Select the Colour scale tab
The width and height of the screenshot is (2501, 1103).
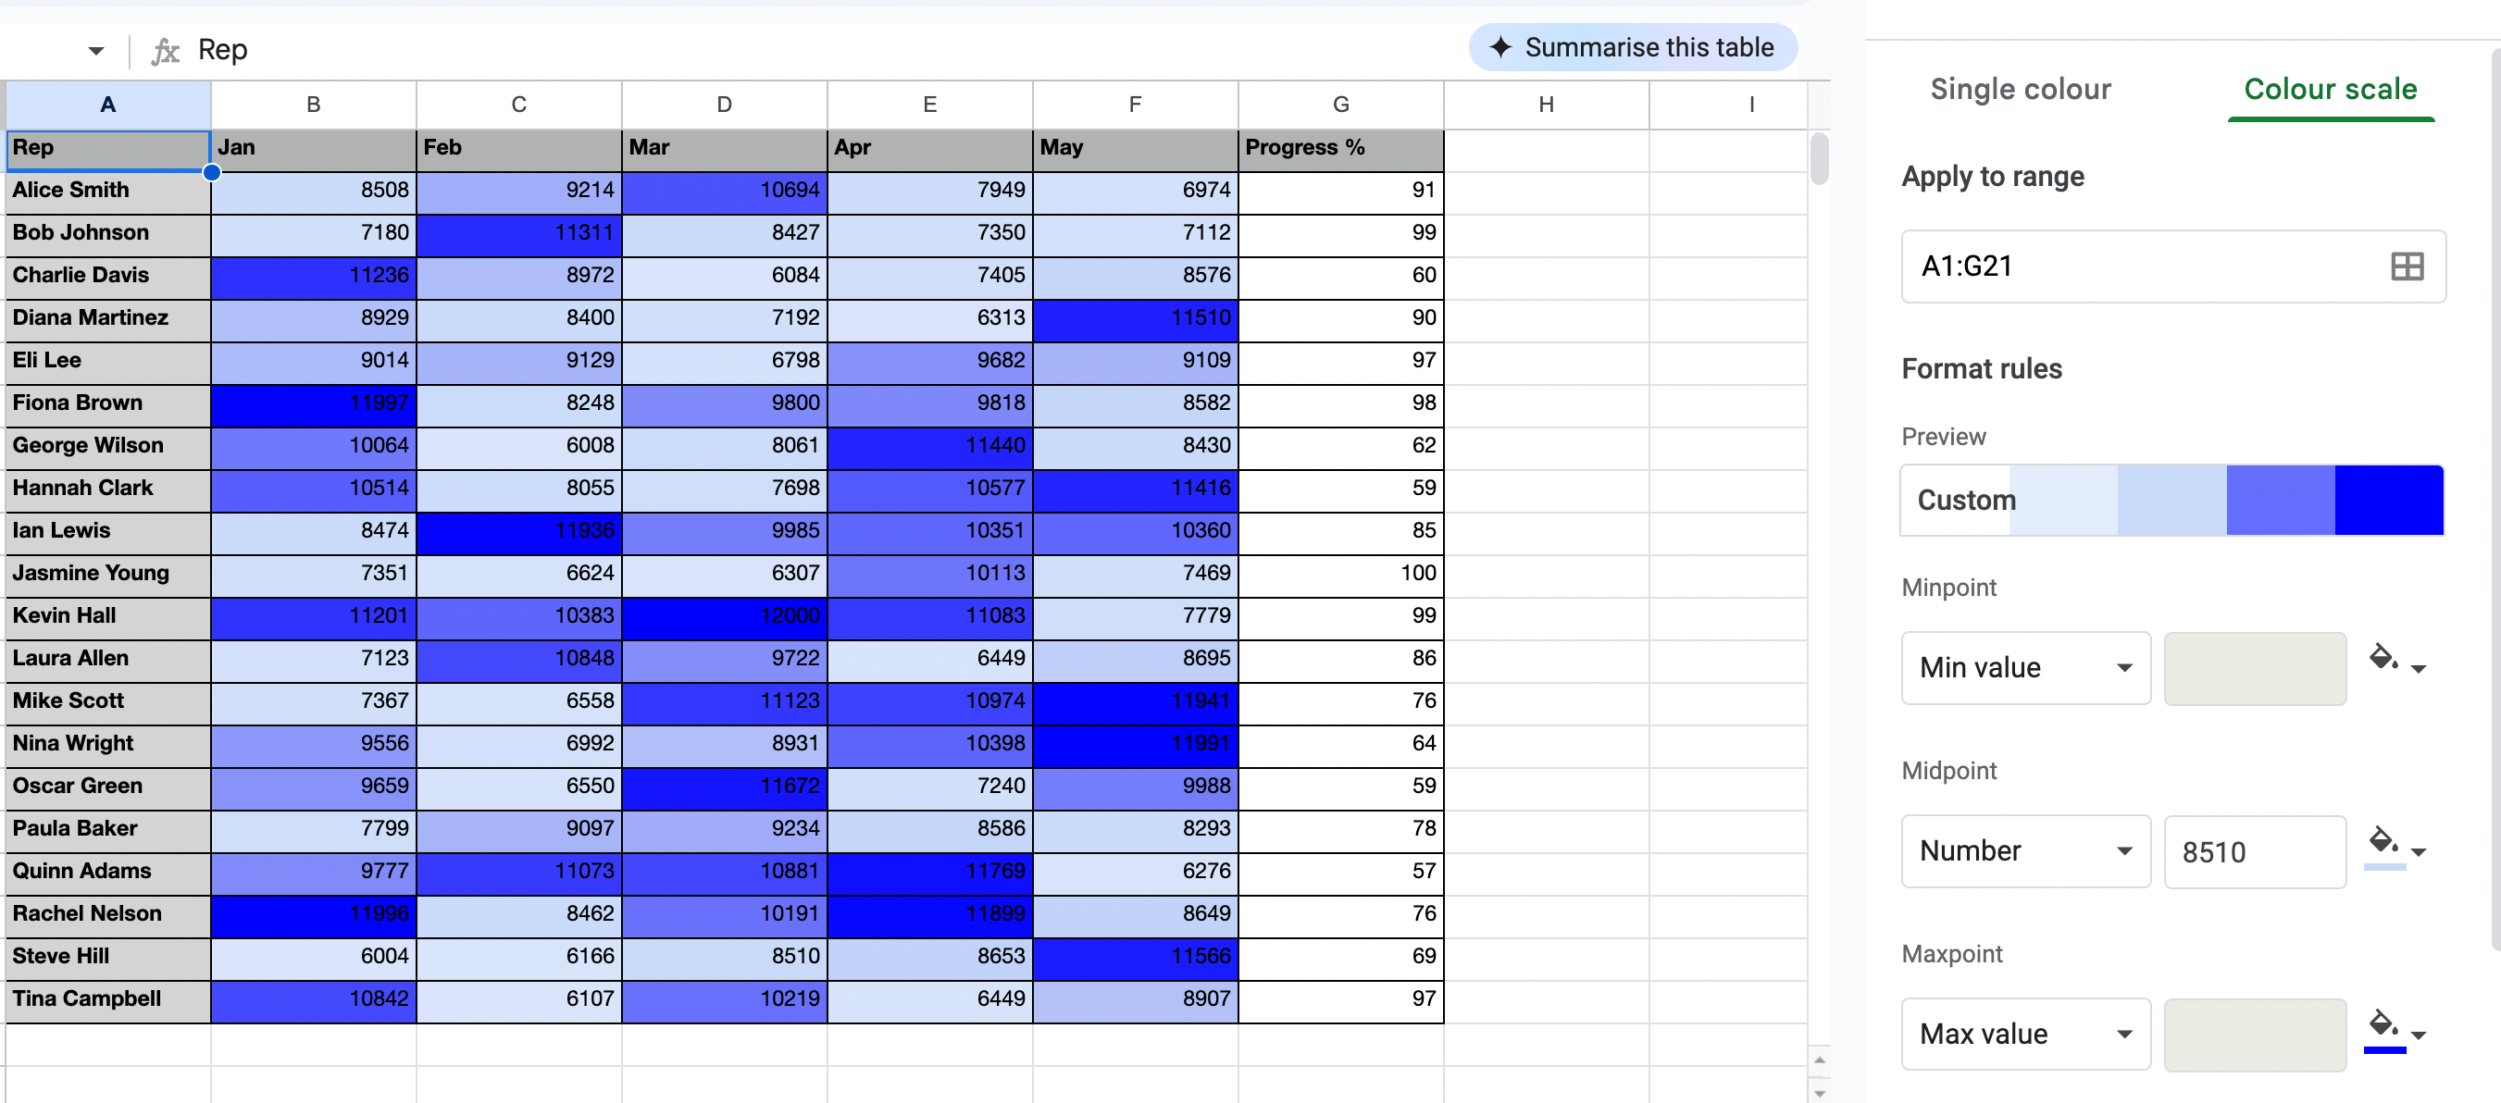(x=2329, y=90)
